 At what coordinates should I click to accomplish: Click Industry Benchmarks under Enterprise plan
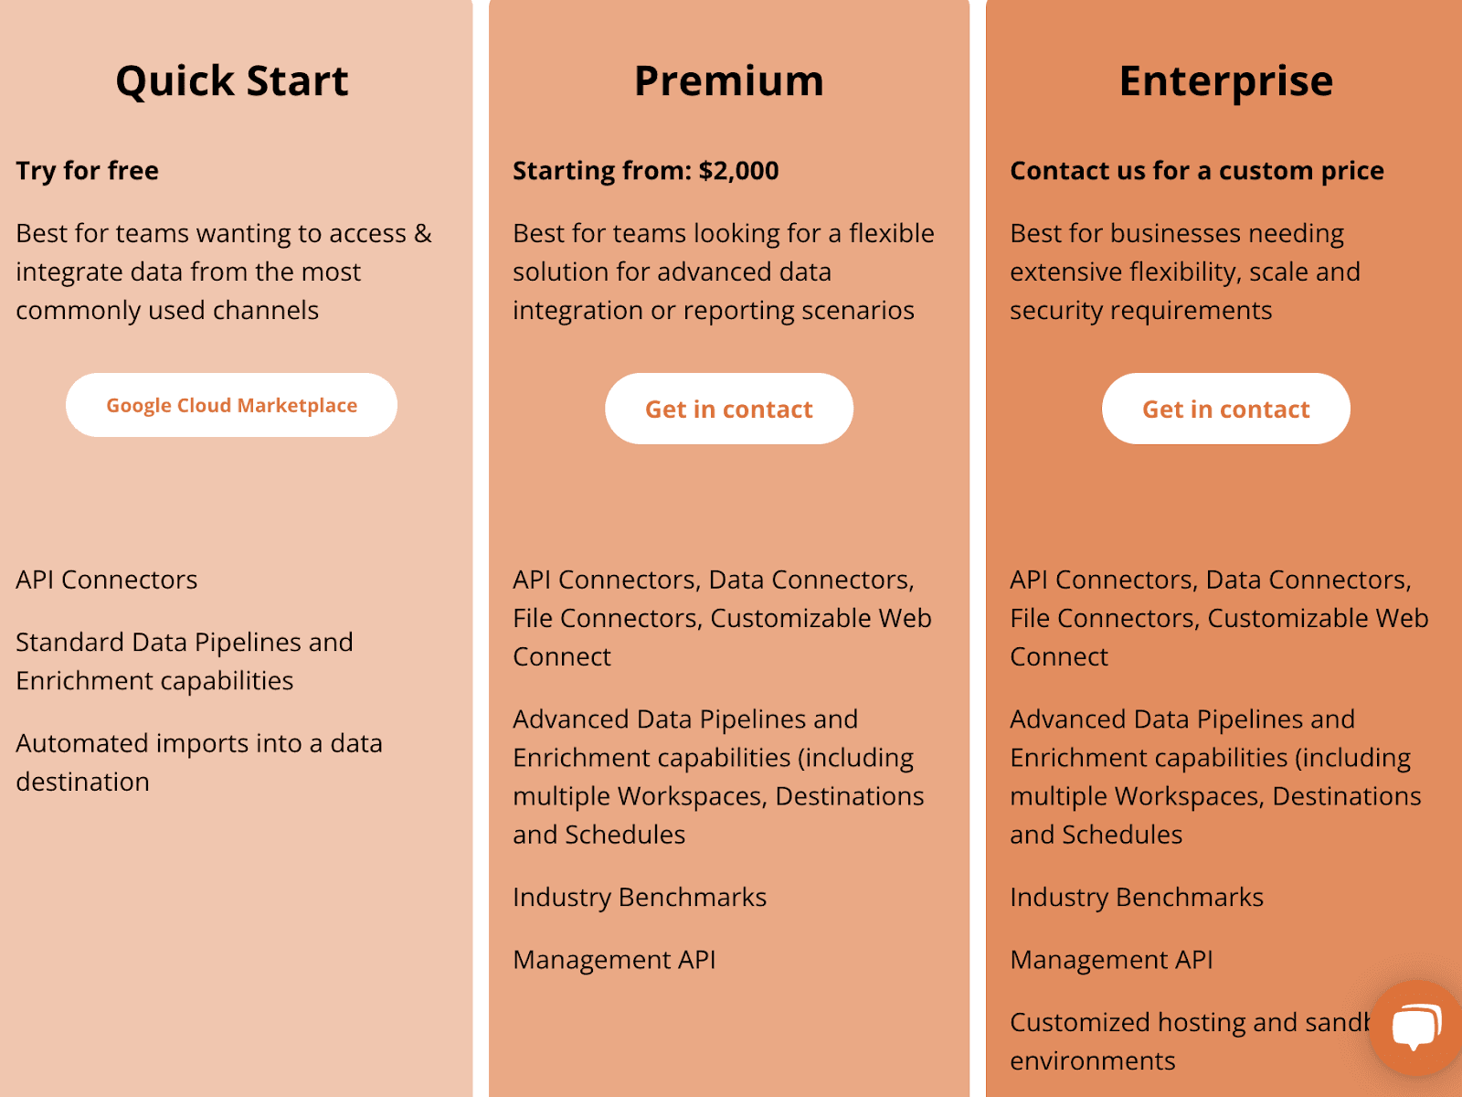[x=1137, y=897]
